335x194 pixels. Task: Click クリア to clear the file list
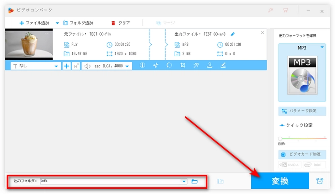point(120,23)
